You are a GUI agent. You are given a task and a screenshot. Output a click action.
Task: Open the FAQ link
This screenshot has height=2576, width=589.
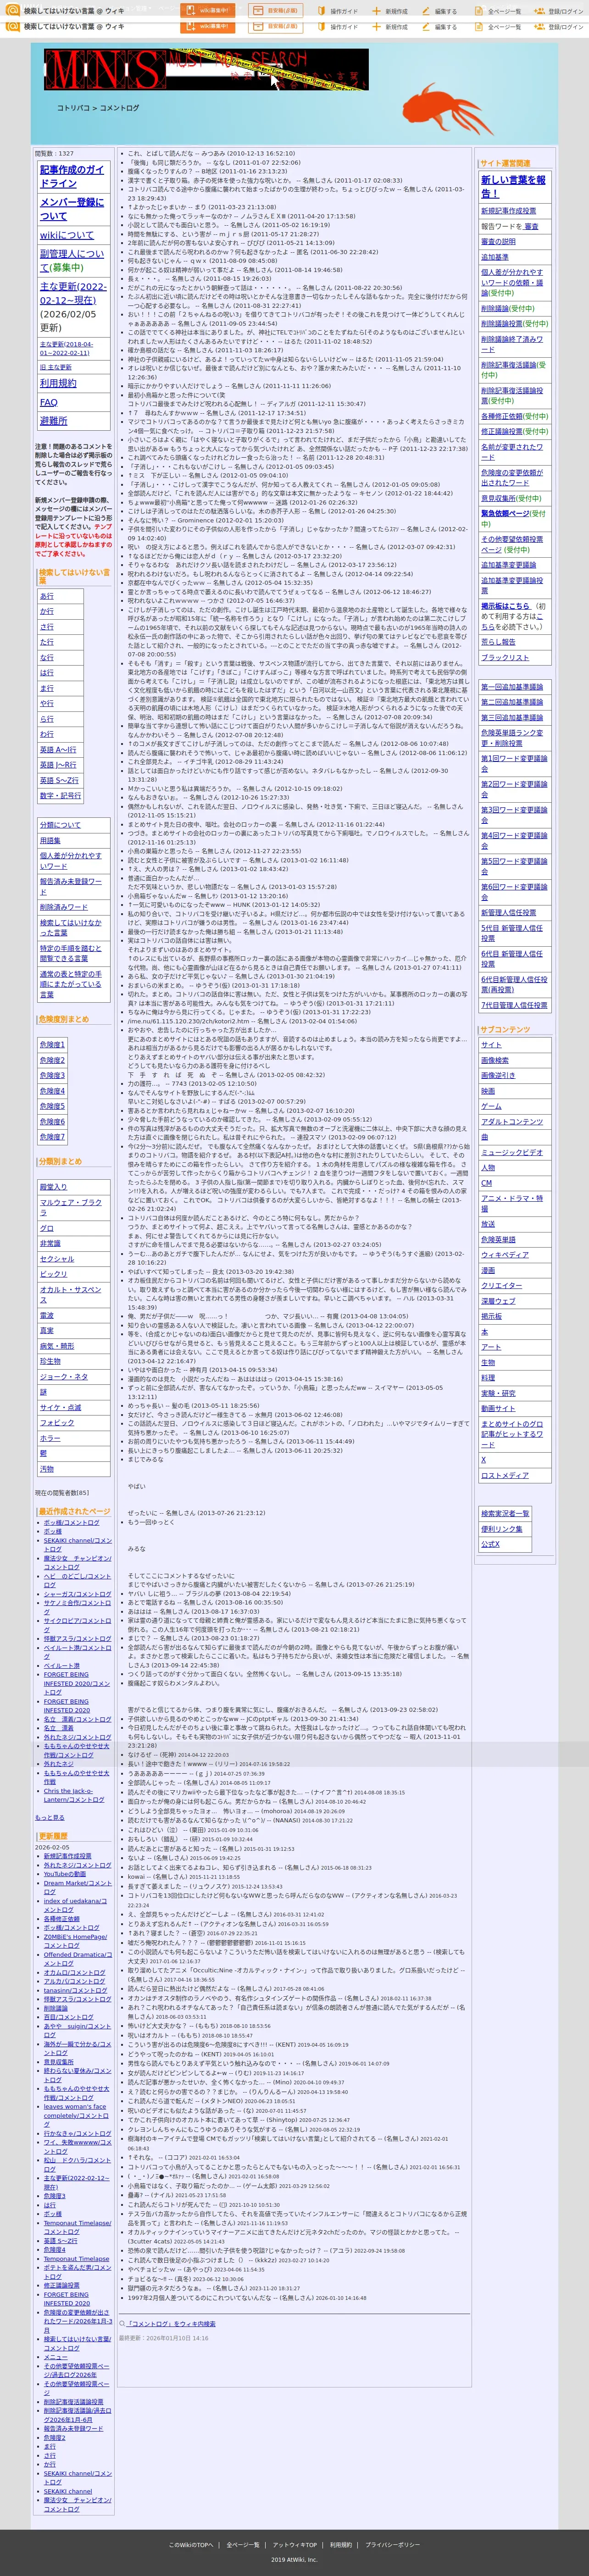[x=49, y=402]
